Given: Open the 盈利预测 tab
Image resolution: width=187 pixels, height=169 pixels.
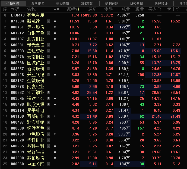Looking at the screenshot, I should tap(112, 4).
